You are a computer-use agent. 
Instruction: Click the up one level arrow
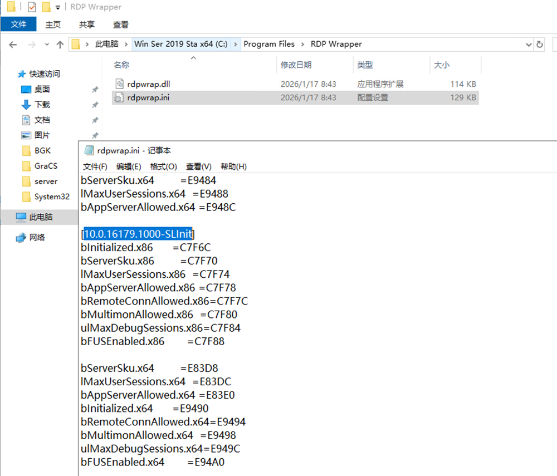click(60, 45)
